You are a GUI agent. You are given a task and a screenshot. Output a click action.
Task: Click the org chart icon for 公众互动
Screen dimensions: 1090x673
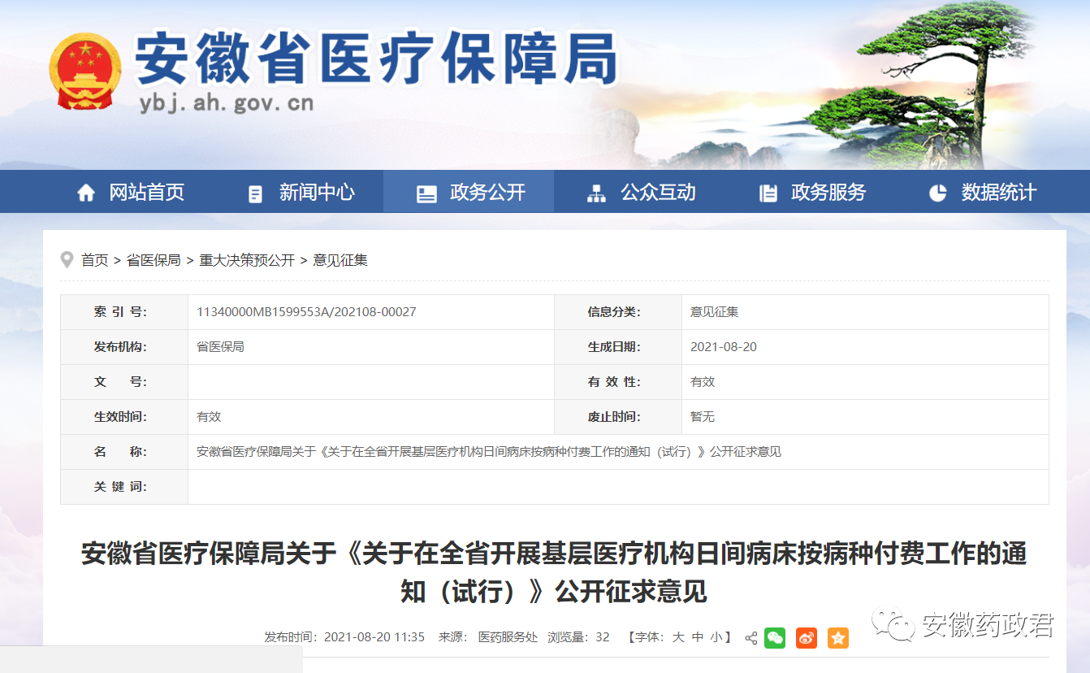(597, 193)
